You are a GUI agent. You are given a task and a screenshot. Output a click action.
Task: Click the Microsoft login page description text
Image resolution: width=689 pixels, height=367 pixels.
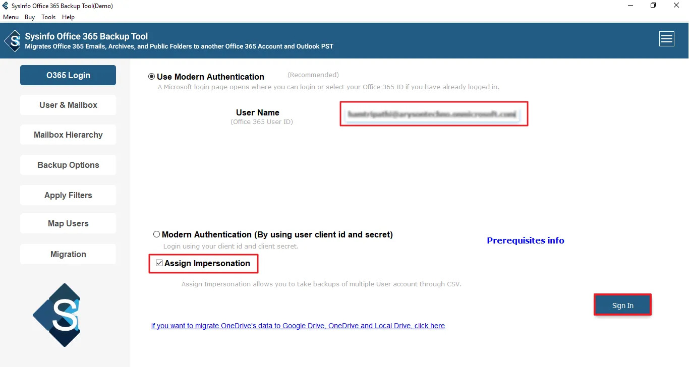coord(328,87)
